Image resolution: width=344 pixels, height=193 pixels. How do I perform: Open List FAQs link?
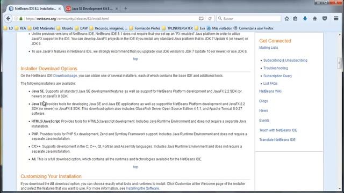270,84
